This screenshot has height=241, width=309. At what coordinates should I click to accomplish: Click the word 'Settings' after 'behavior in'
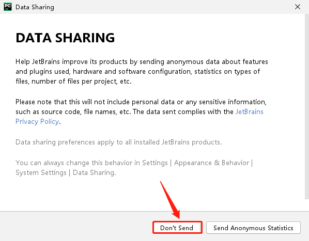pos(155,163)
